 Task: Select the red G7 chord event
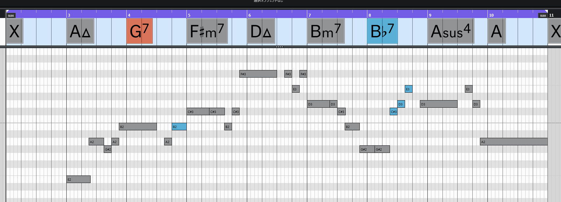(x=140, y=31)
